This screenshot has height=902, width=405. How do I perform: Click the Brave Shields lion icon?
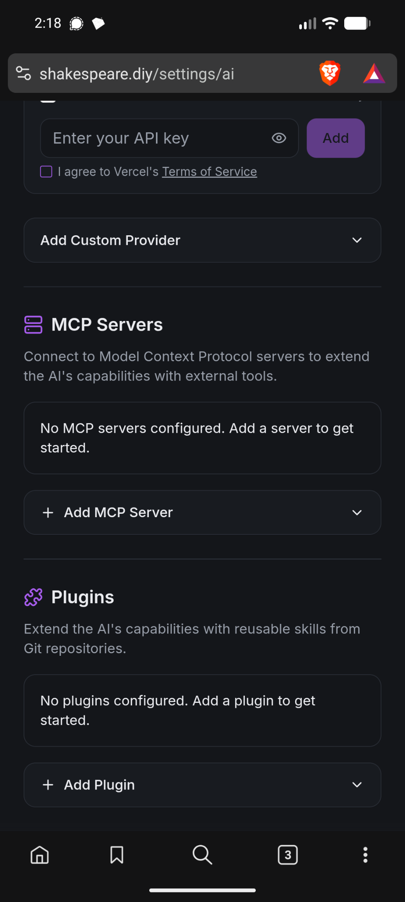coord(330,73)
